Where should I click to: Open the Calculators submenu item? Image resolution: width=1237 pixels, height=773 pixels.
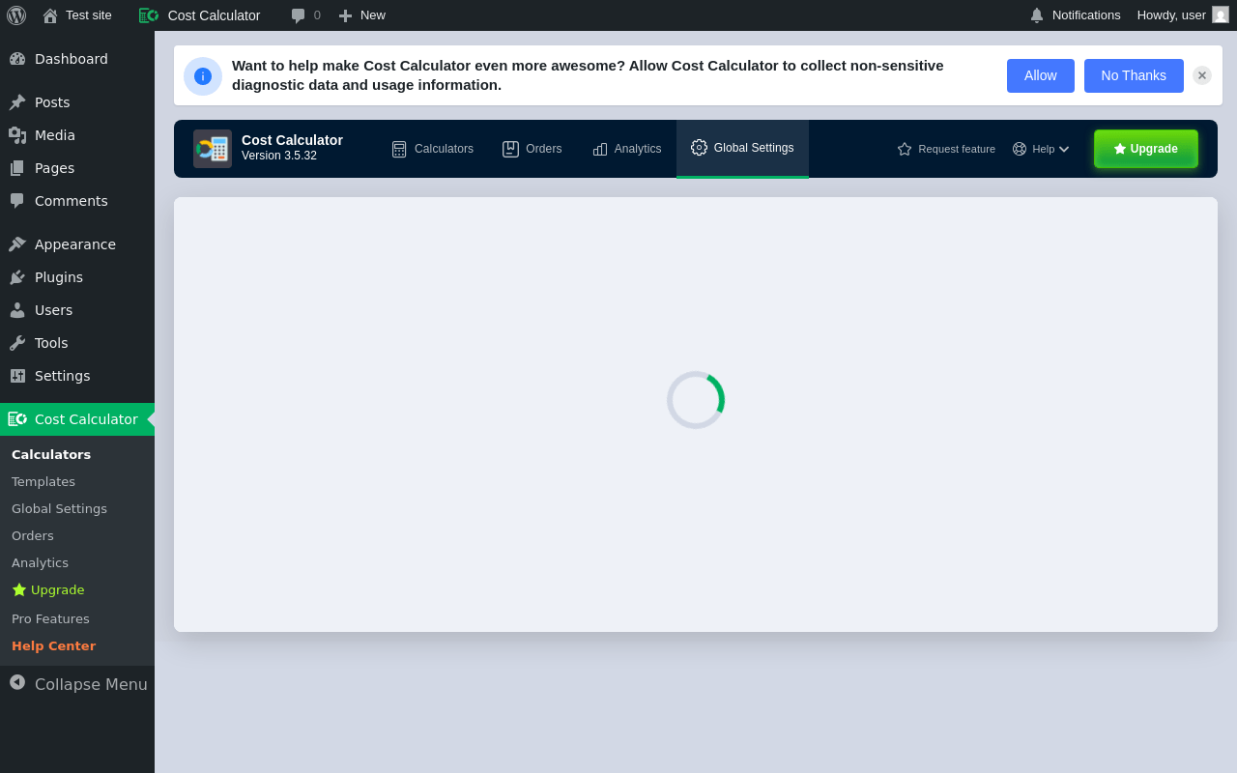[x=51, y=455]
